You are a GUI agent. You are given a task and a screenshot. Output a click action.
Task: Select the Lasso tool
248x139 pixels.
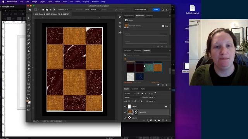coord(29,25)
